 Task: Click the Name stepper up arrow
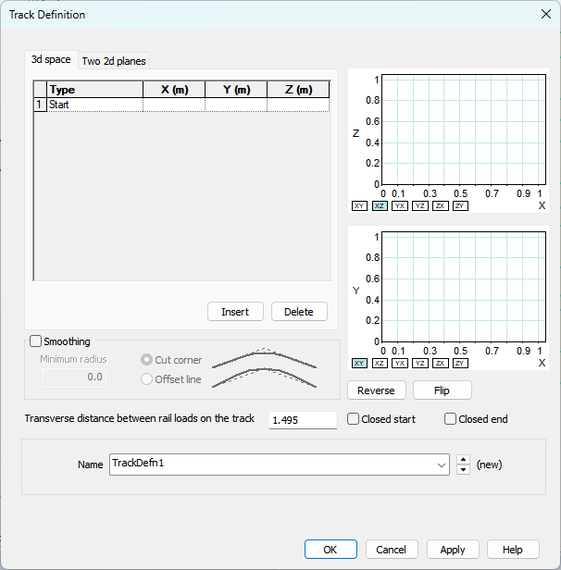pos(463,460)
